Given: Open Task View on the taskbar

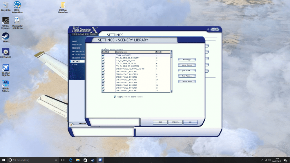Looking at the screenshot, I should tap(63, 160).
